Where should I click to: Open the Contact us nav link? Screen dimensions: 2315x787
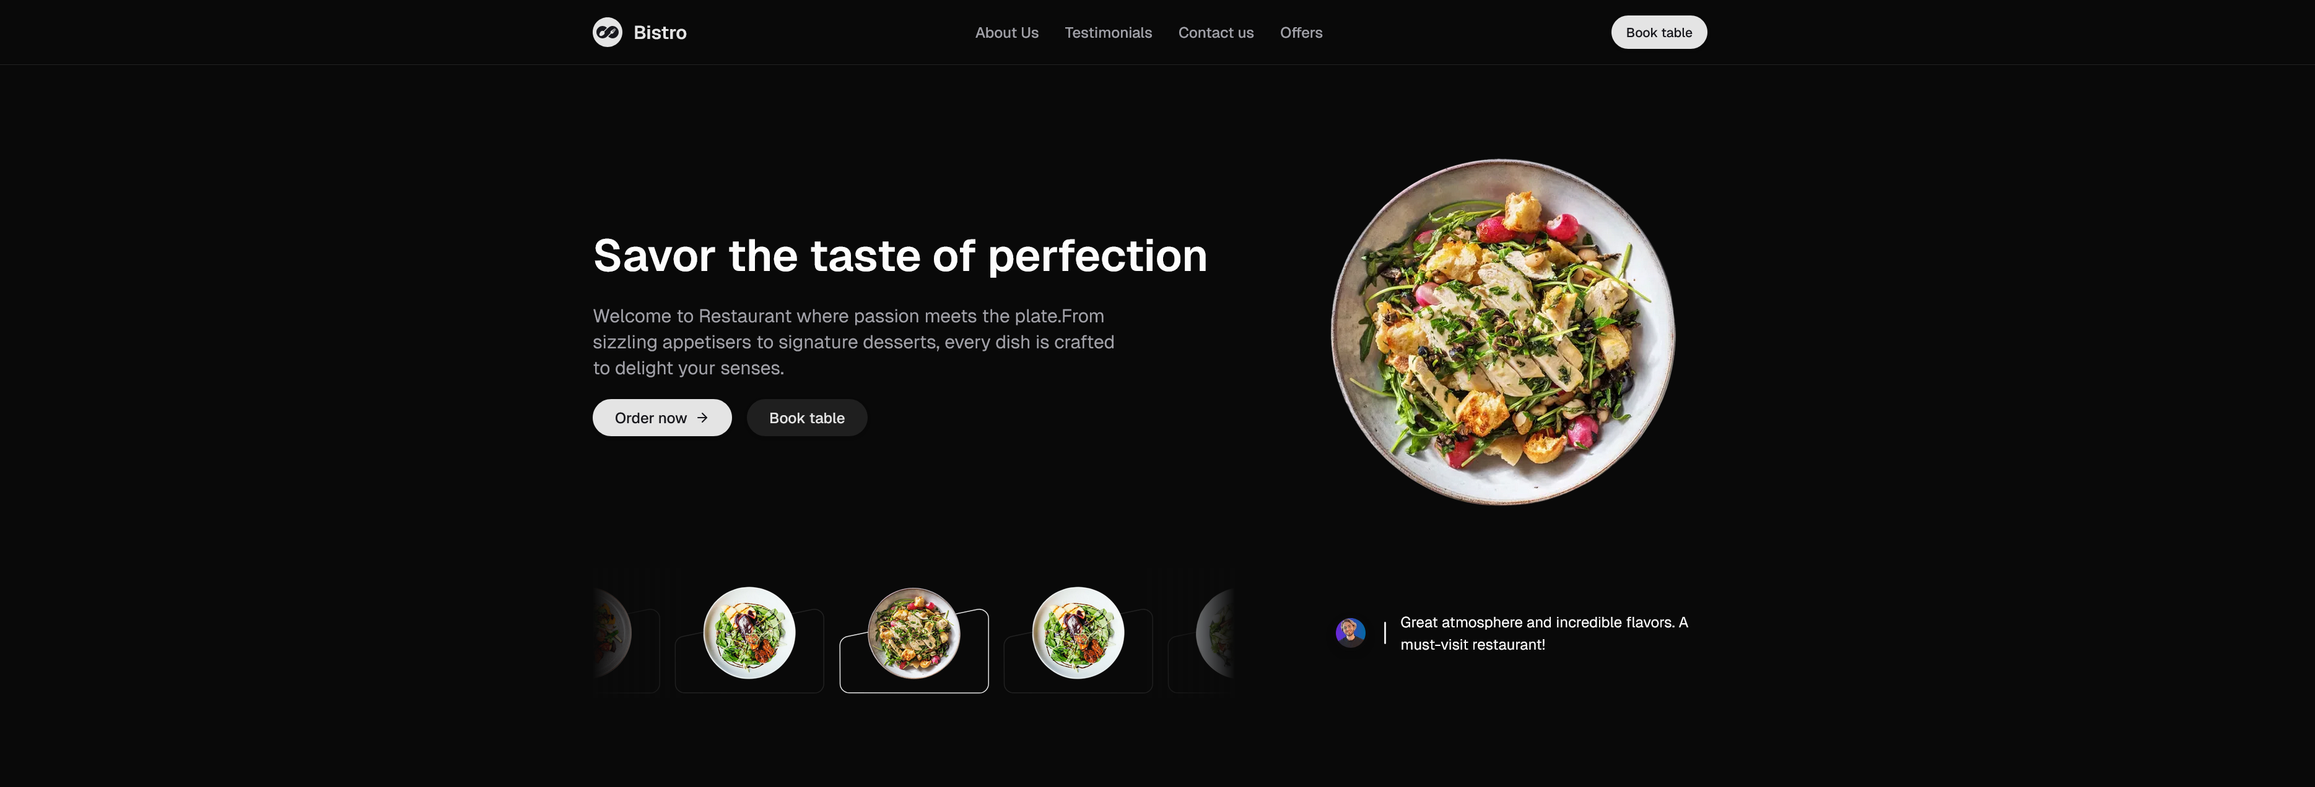(x=1216, y=32)
